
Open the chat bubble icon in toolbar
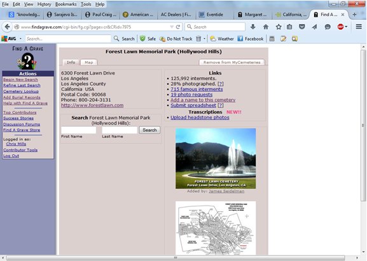coord(328,27)
